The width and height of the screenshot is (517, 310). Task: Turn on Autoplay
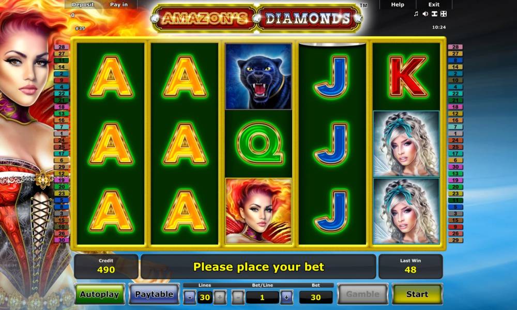tap(100, 294)
